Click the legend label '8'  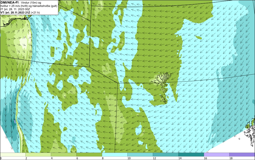coord(103,158)
